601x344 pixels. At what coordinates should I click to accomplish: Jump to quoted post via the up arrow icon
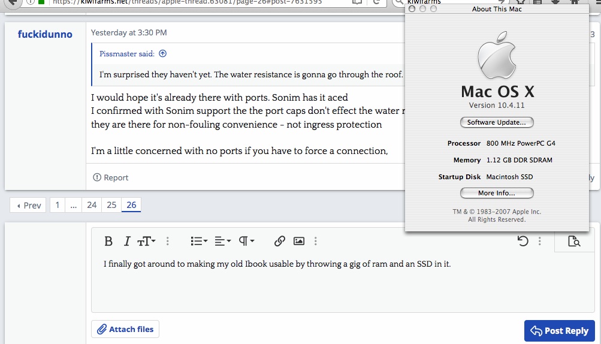[163, 54]
